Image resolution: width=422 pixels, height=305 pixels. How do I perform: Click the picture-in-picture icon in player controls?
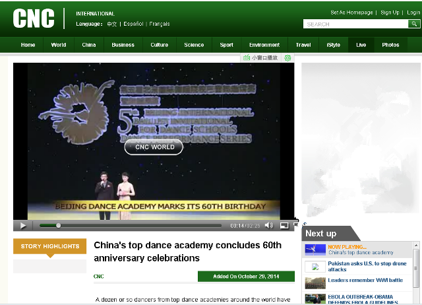(284, 226)
